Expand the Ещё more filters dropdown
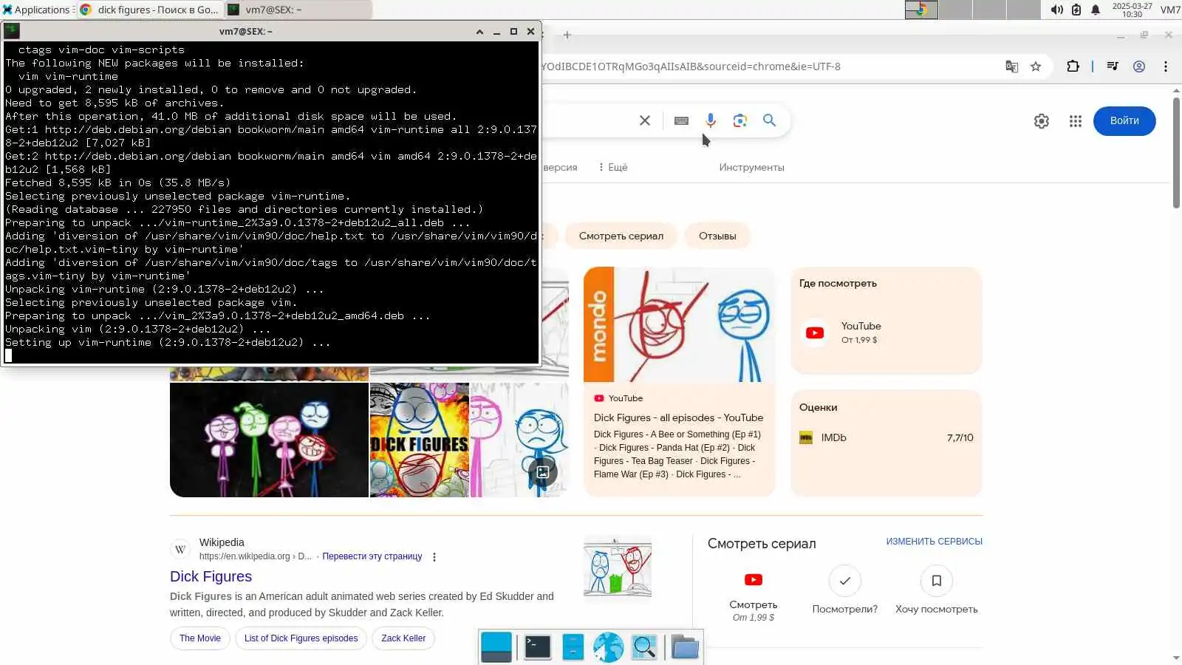Viewport: 1182px width, 665px height. pyautogui.click(x=613, y=168)
